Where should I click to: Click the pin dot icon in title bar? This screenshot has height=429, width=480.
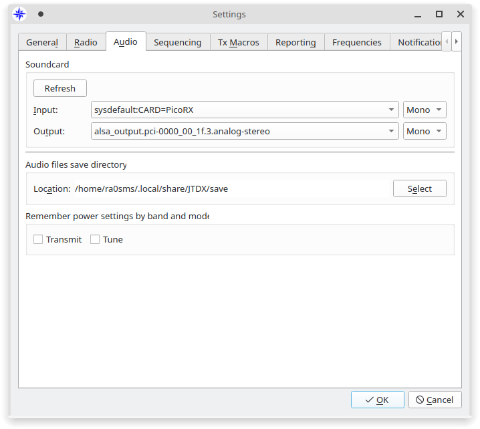[41, 14]
